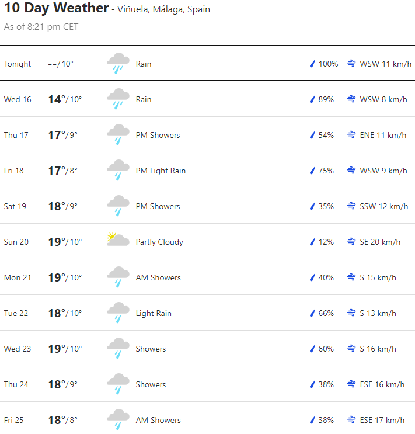Click the raindrop icon next to 100%
This screenshot has width=415, height=434.
[312, 64]
